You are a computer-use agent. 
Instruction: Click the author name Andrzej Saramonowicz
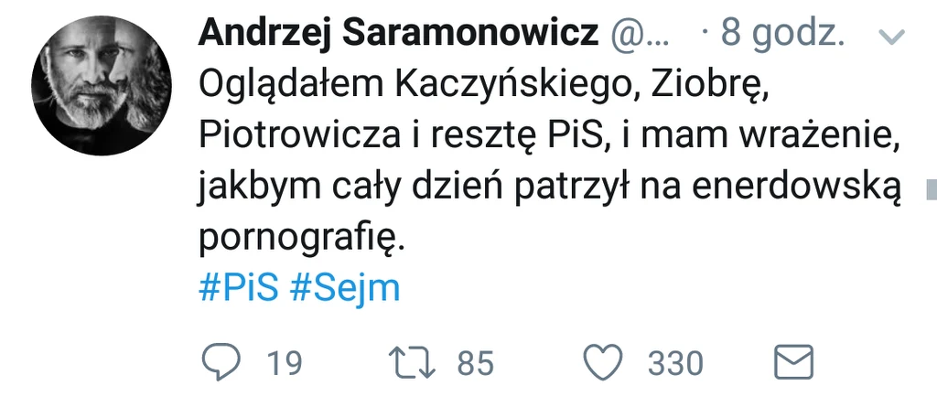399,35
